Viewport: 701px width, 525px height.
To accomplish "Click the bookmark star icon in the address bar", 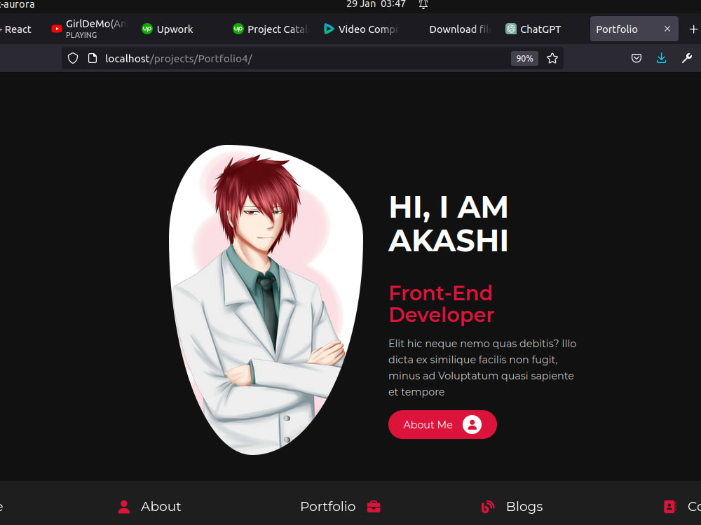I will pos(552,59).
